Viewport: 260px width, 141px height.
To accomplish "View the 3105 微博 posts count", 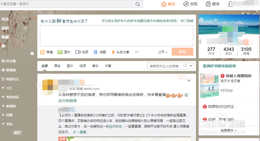I will 246,51.
